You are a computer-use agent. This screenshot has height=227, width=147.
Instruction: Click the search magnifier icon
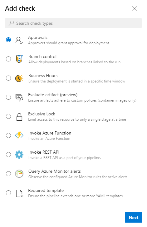point(11,23)
